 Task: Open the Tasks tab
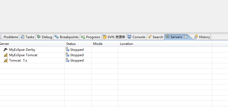27,37
